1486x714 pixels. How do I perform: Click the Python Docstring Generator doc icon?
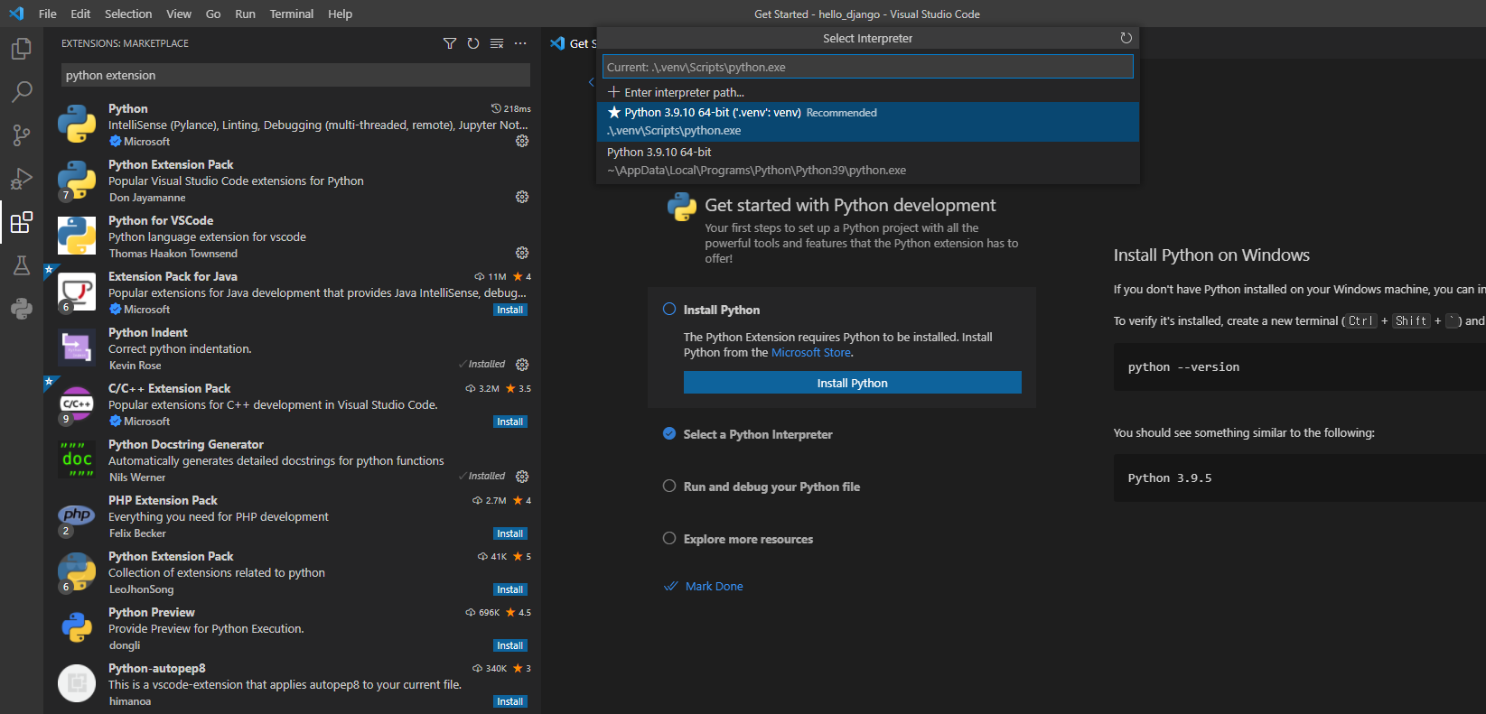[x=77, y=460]
